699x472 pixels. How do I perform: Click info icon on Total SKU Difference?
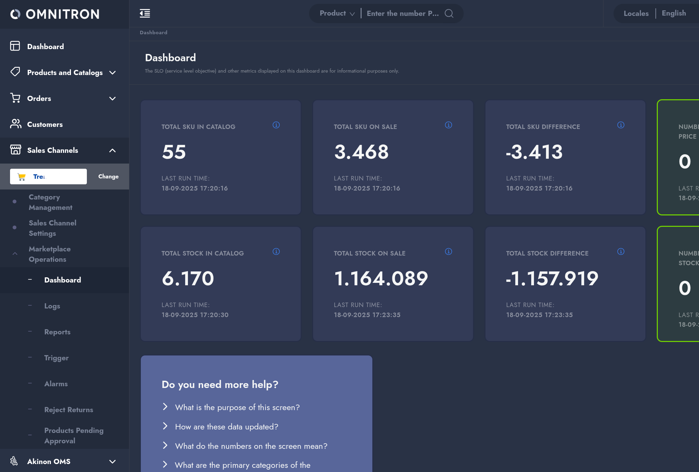point(621,125)
